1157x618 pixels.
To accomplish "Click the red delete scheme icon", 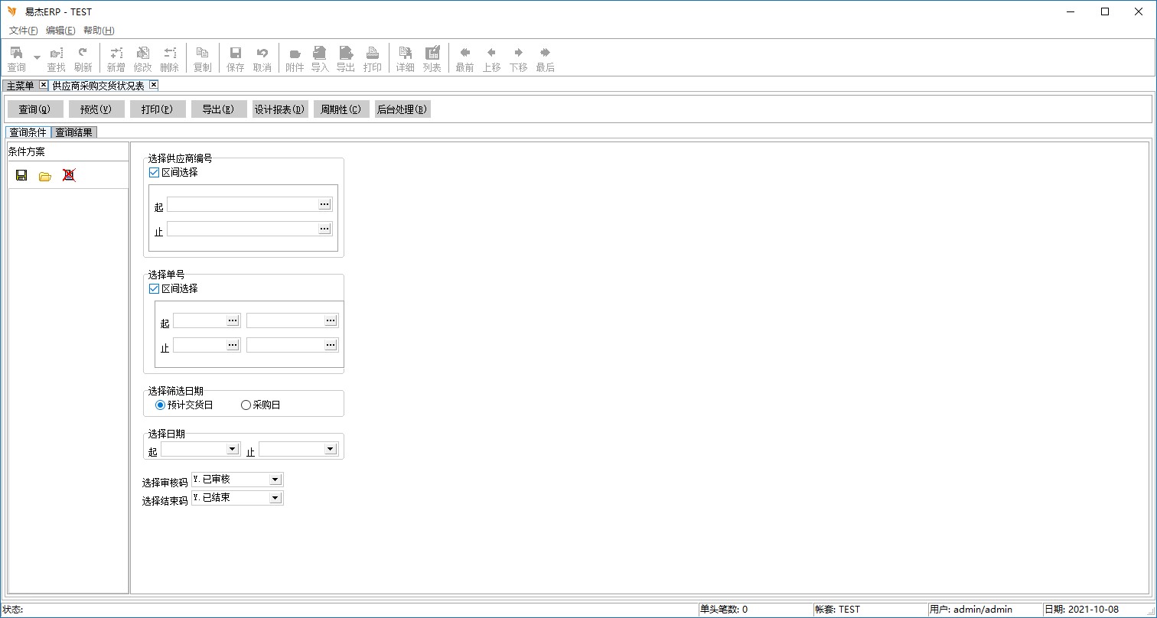I will tap(69, 175).
